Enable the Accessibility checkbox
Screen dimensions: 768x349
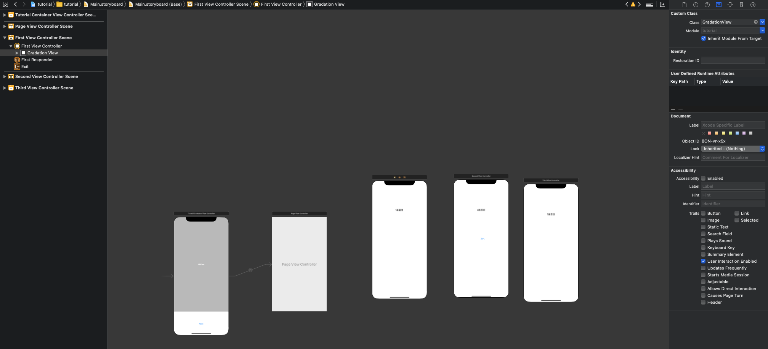point(704,178)
